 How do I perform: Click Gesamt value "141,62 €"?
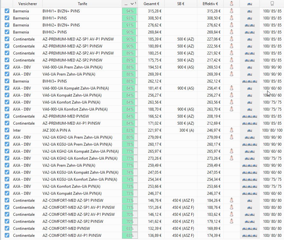(154, 222)
